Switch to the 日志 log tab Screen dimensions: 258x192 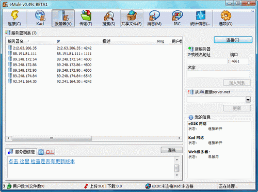(46, 152)
